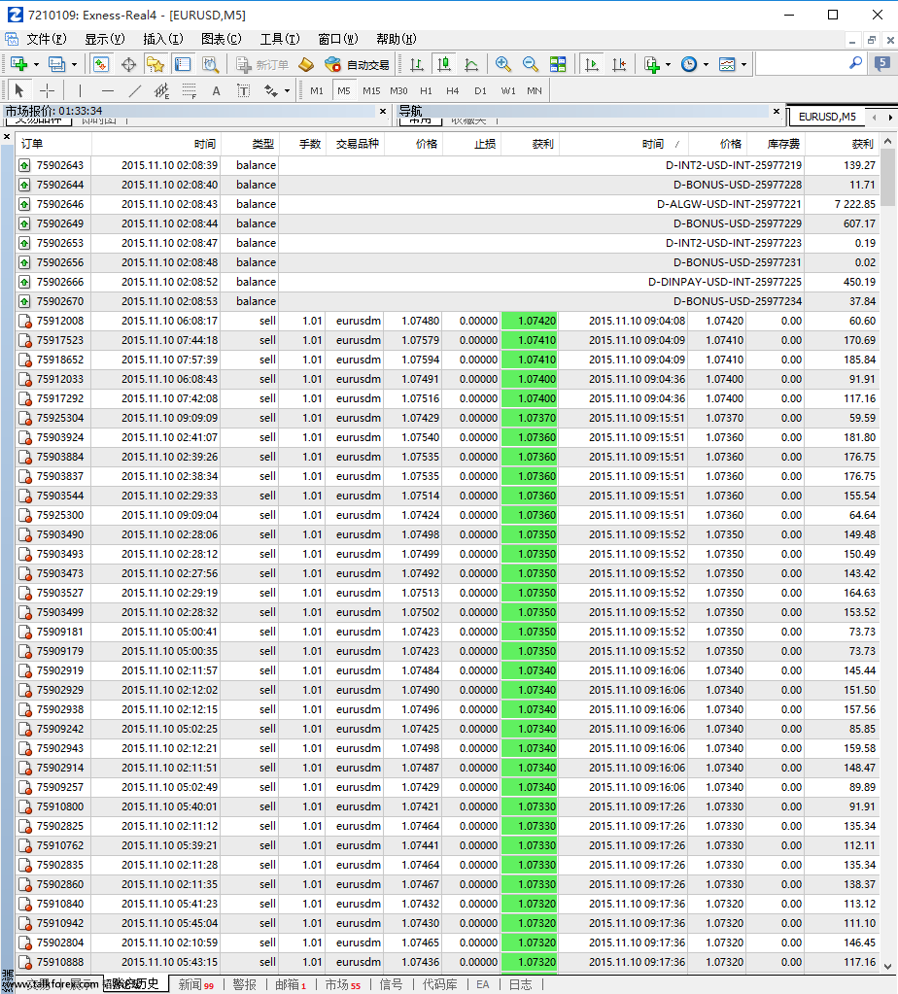This screenshot has height=994, width=898.
Task: Switch to M30 timeframe
Action: coord(398,90)
